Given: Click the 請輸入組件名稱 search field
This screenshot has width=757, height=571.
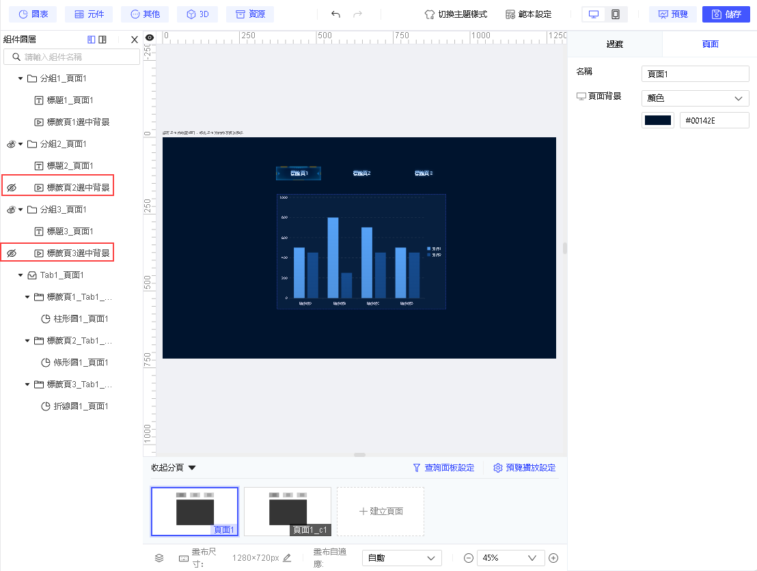Looking at the screenshot, I should [72, 57].
